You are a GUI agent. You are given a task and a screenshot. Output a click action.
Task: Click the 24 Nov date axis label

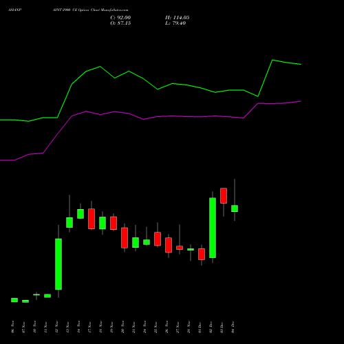point(145,327)
